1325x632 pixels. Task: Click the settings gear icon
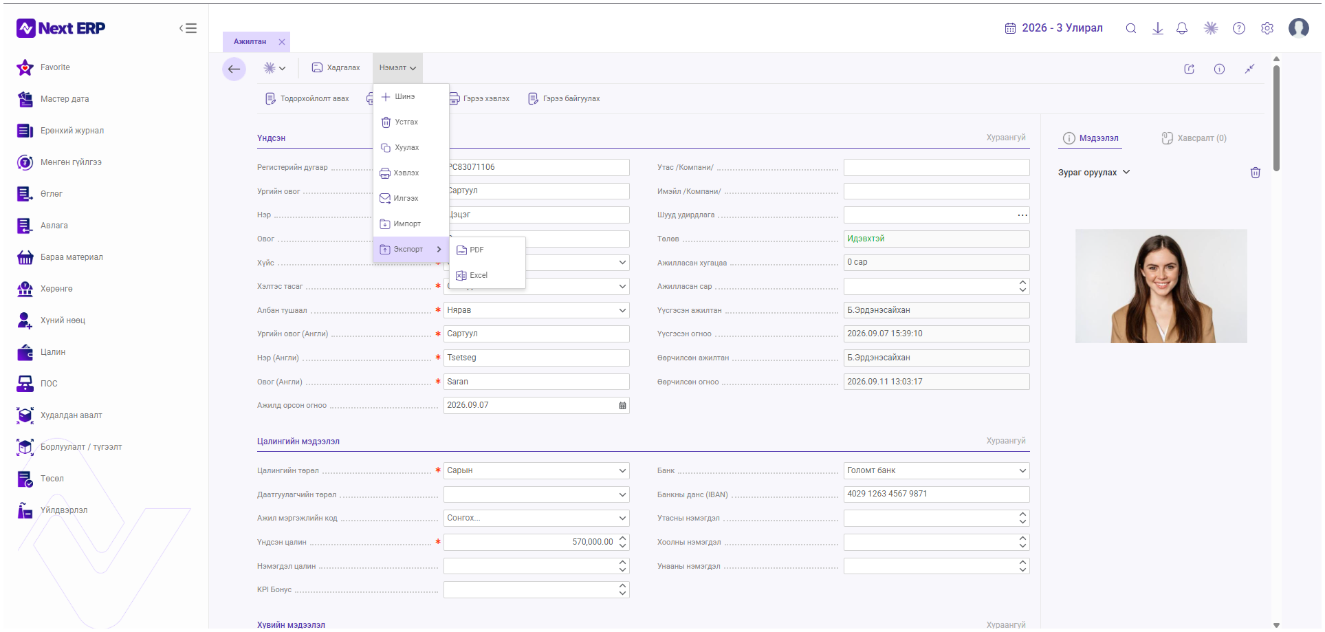tap(1267, 28)
